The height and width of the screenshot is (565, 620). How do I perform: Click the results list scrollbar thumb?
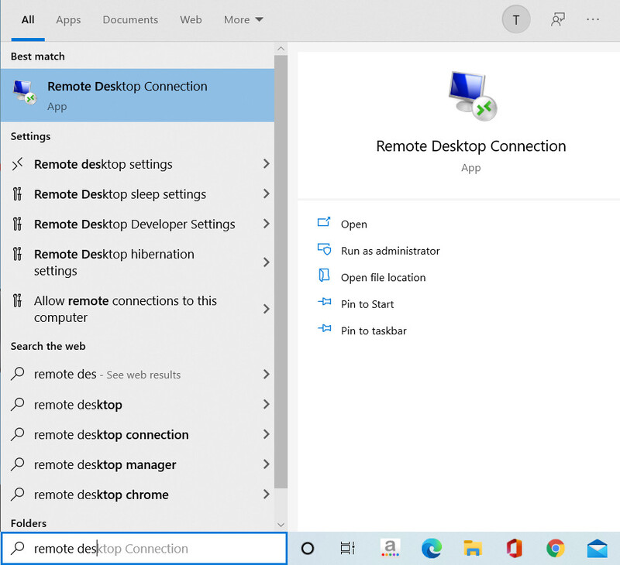tap(281, 272)
